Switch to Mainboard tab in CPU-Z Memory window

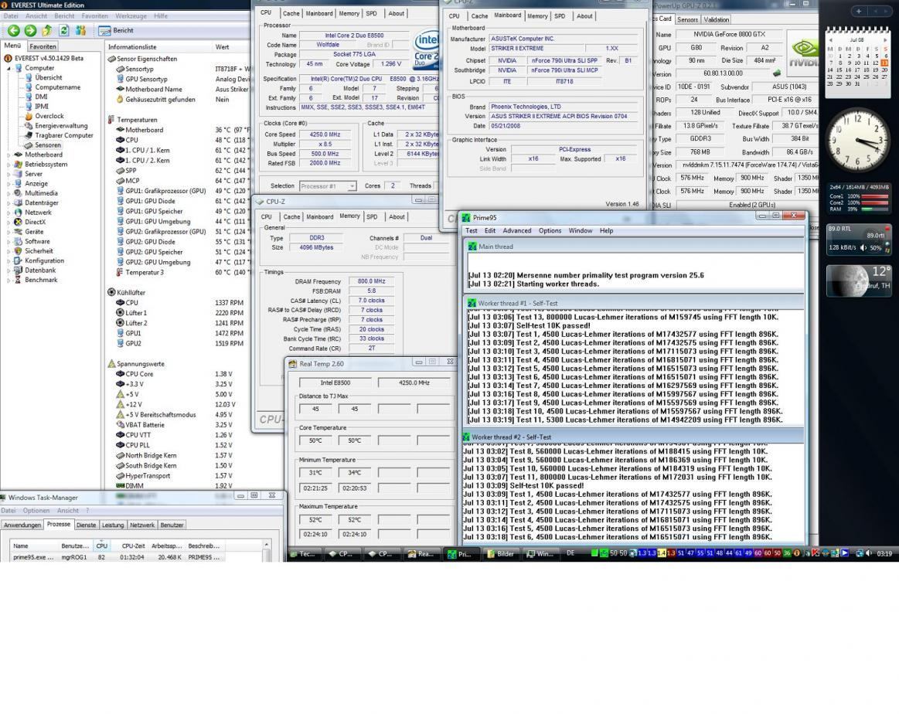[319, 217]
